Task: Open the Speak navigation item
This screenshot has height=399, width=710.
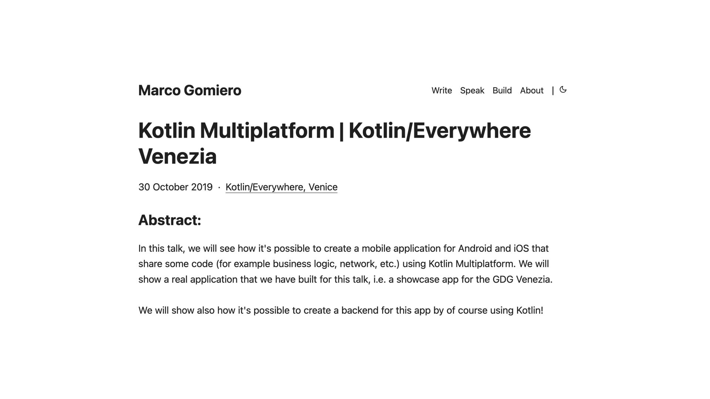Action: coord(472,91)
